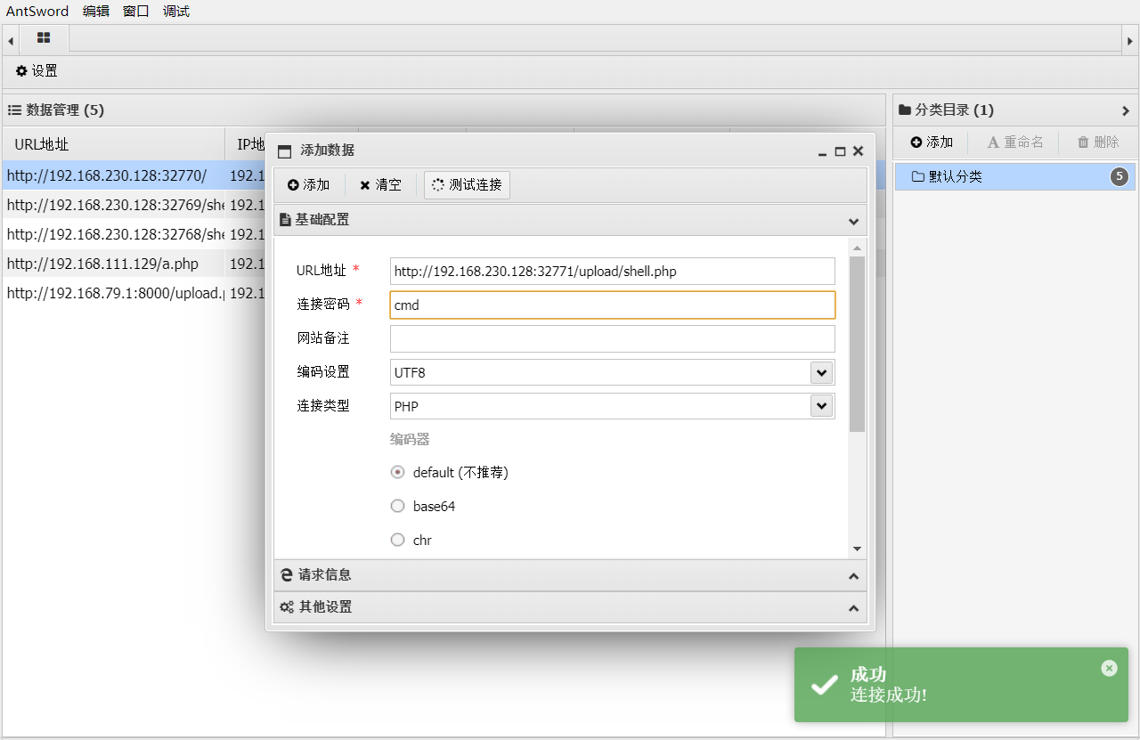1140x740 pixels.
Task: Select default (不推荐) encoder radio
Action: pyautogui.click(x=398, y=472)
